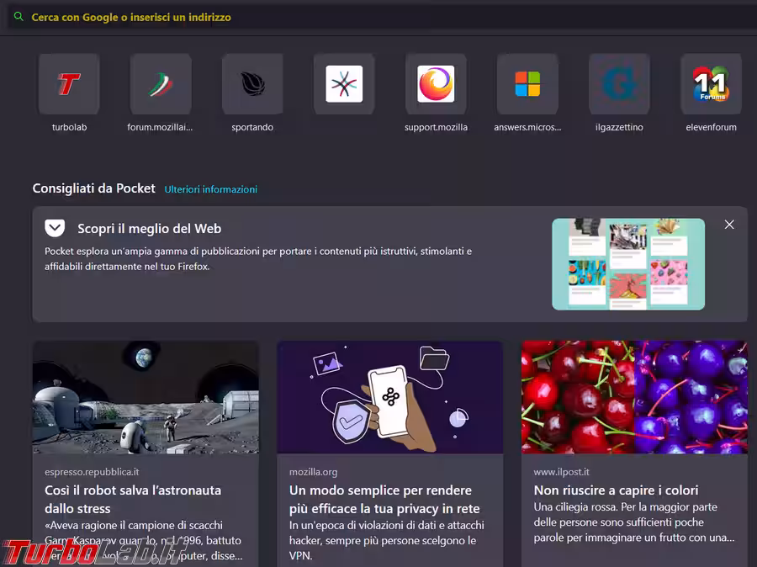The width and height of the screenshot is (757, 567).
Task: Click the Pocket logo icon in banner
Action: click(55, 228)
